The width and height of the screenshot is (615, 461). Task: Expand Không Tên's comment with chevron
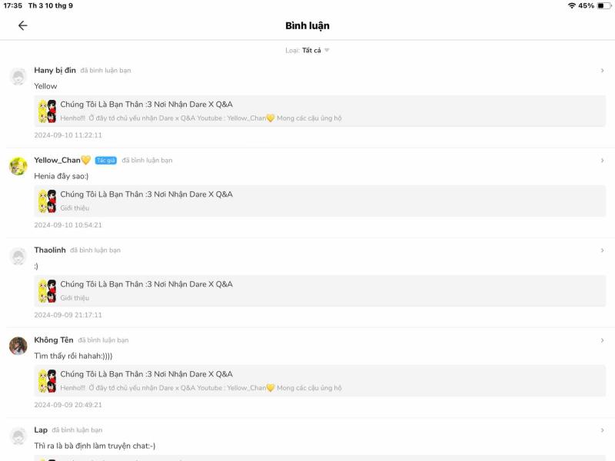click(x=602, y=340)
